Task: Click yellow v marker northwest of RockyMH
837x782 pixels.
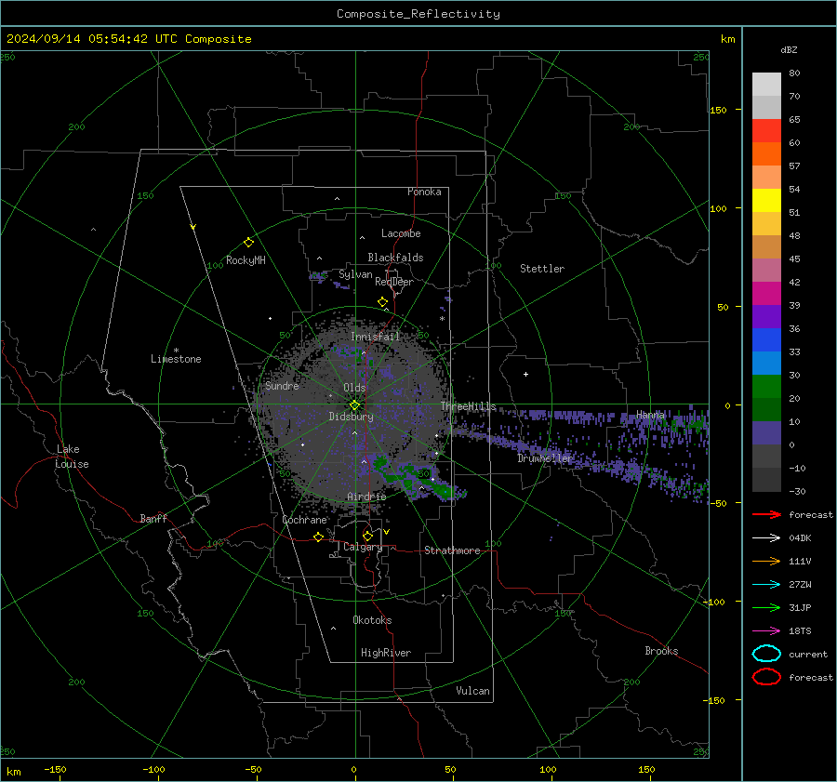Action: (193, 227)
